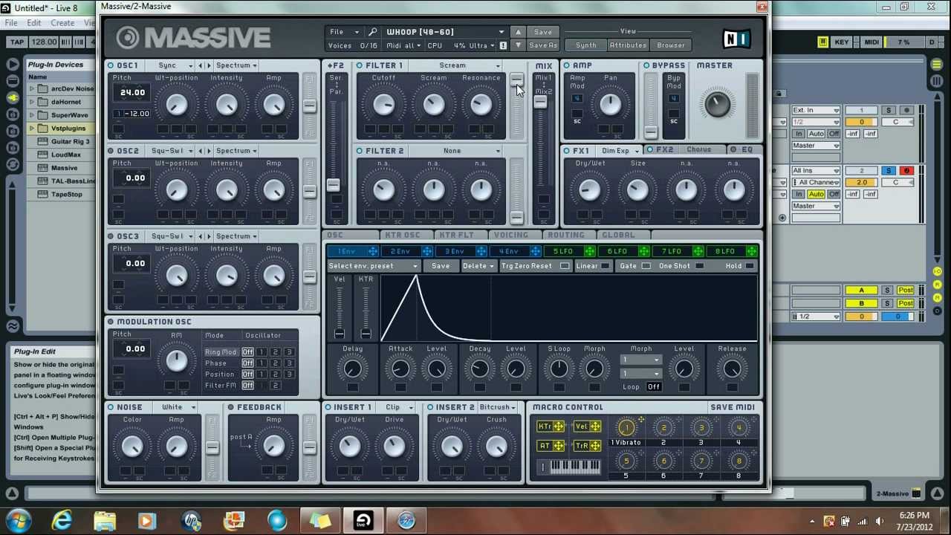Open the Insert 2 Bitcrush dropdown
The width and height of the screenshot is (951, 535).
coord(498,407)
